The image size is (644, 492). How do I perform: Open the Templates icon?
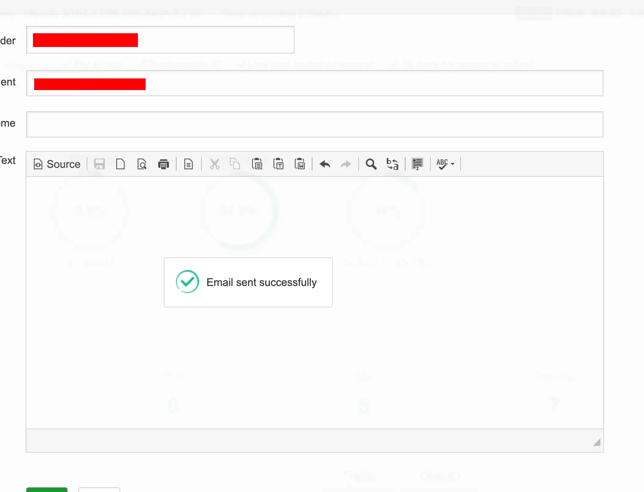pyautogui.click(x=189, y=164)
